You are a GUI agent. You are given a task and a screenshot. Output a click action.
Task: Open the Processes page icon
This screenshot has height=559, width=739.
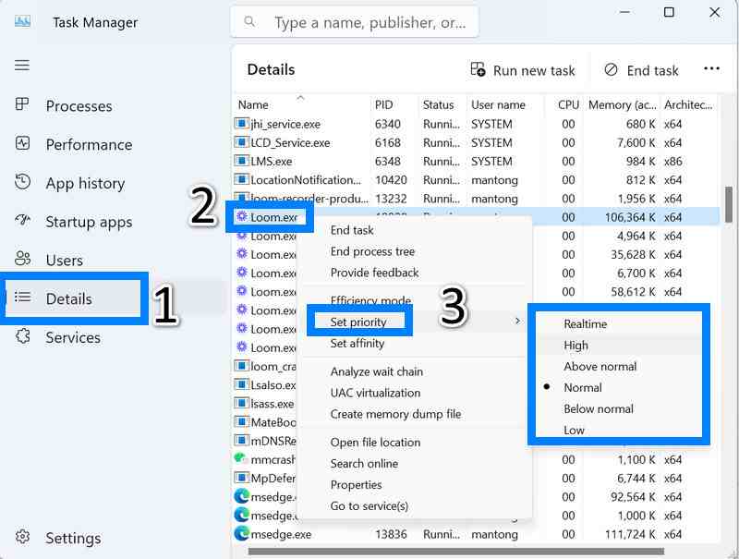coord(23,105)
